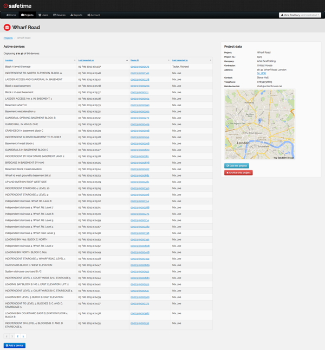The width and height of the screenshot is (325, 350).
Task: Sort table by Location column
Action: [x=9, y=60]
